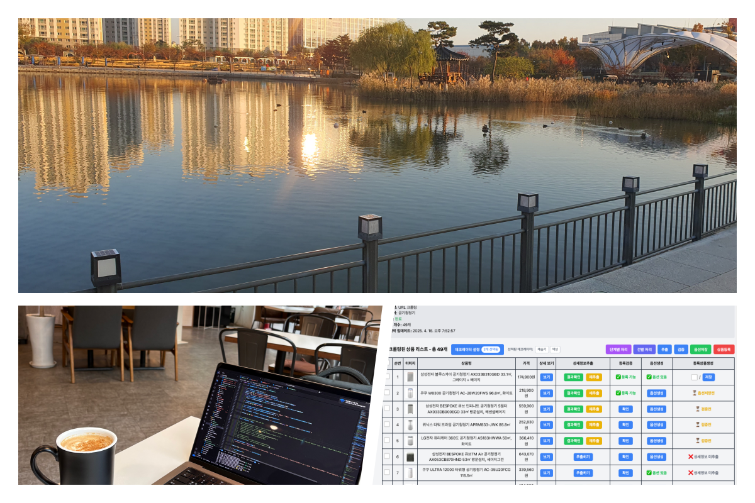Viewport: 755px width, 503px height.
Task: Click the 상품명 column header
Action: pos(466,363)
